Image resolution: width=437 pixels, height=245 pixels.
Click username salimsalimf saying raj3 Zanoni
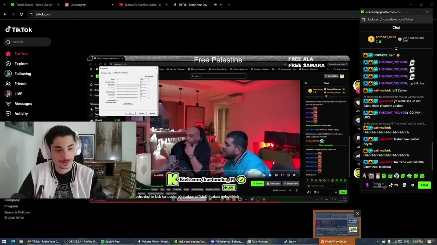click(x=382, y=91)
